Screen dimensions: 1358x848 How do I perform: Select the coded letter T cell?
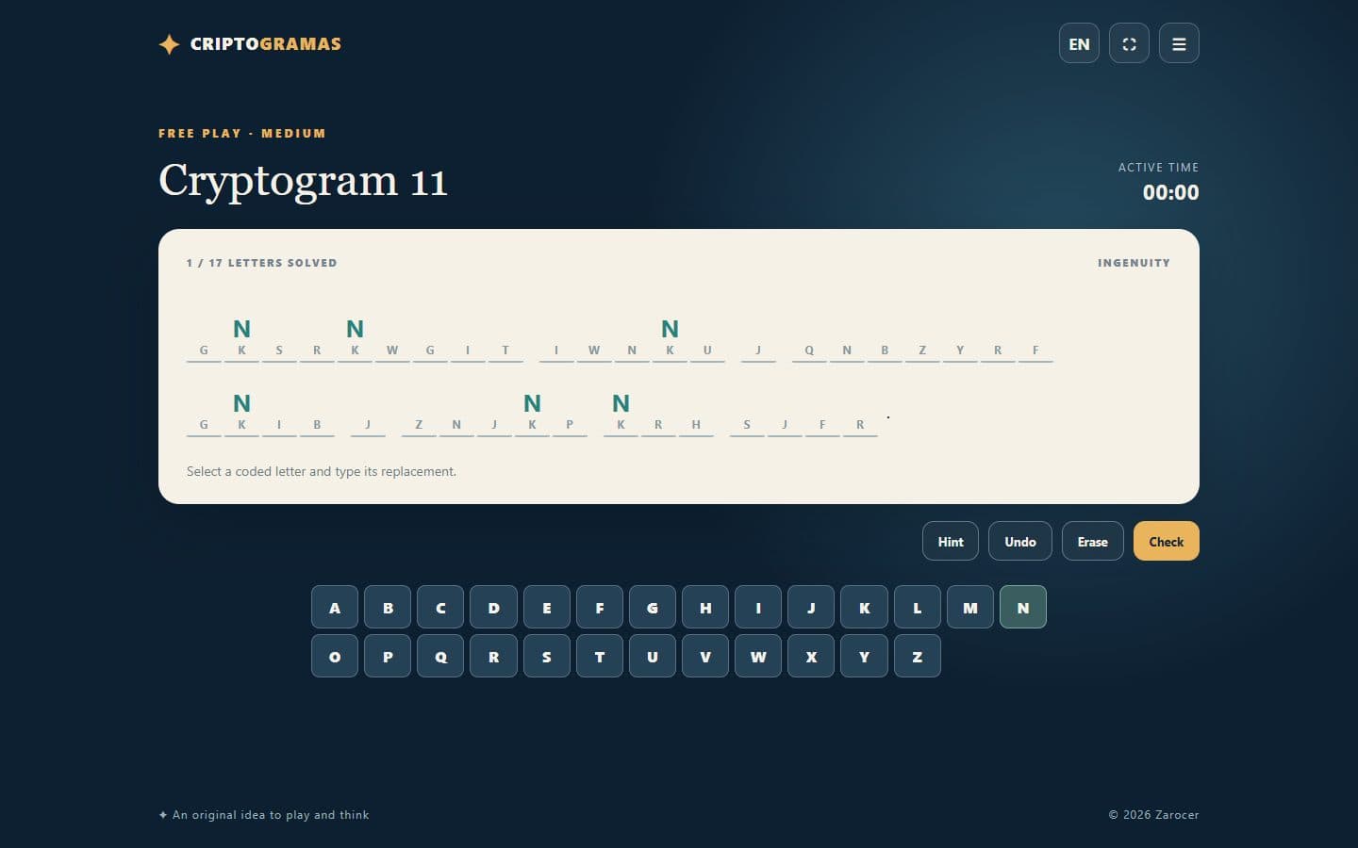(x=505, y=339)
